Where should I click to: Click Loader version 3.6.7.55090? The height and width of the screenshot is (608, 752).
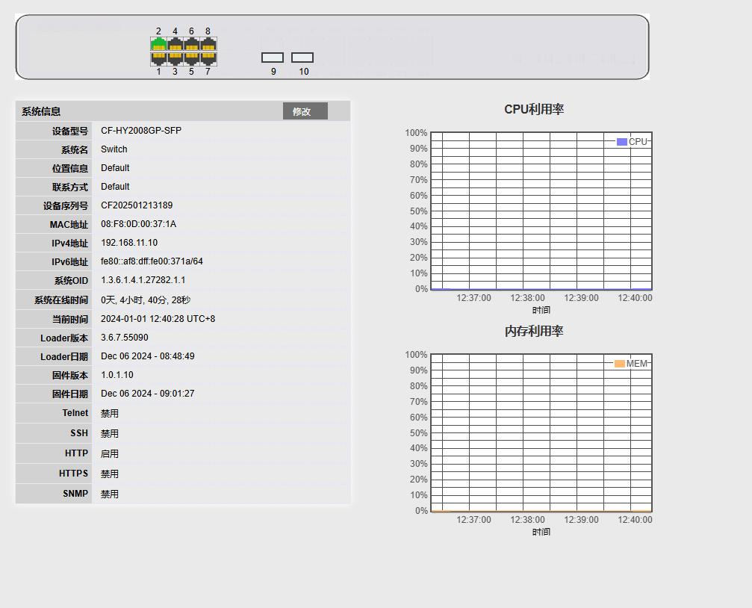[x=124, y=338]
